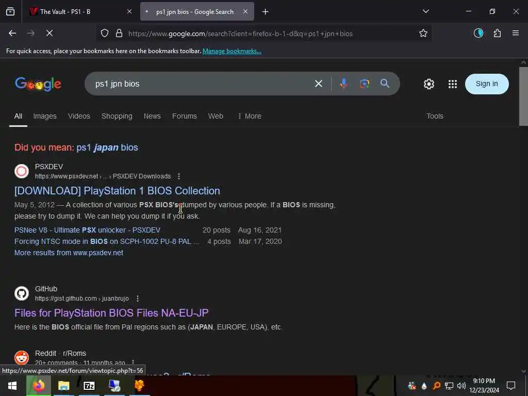528x396 pixels.
Task: Select the All results tab
Action: pos(18,116)
